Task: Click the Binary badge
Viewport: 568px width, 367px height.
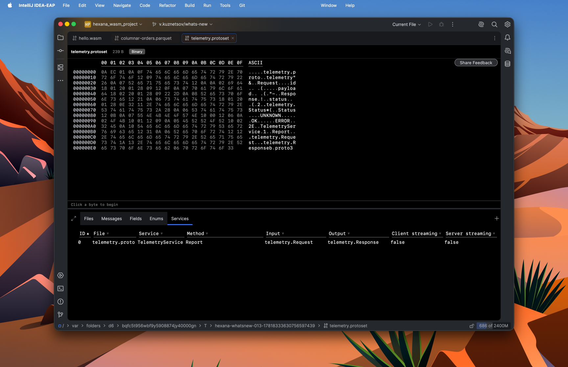Action: coord(137,52)
